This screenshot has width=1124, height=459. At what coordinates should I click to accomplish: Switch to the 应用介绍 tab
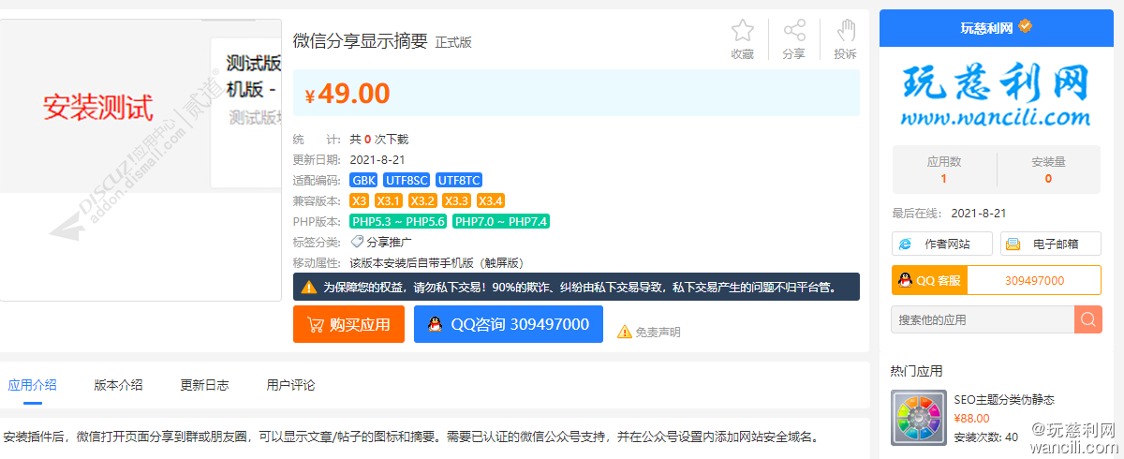click(32, 385)
